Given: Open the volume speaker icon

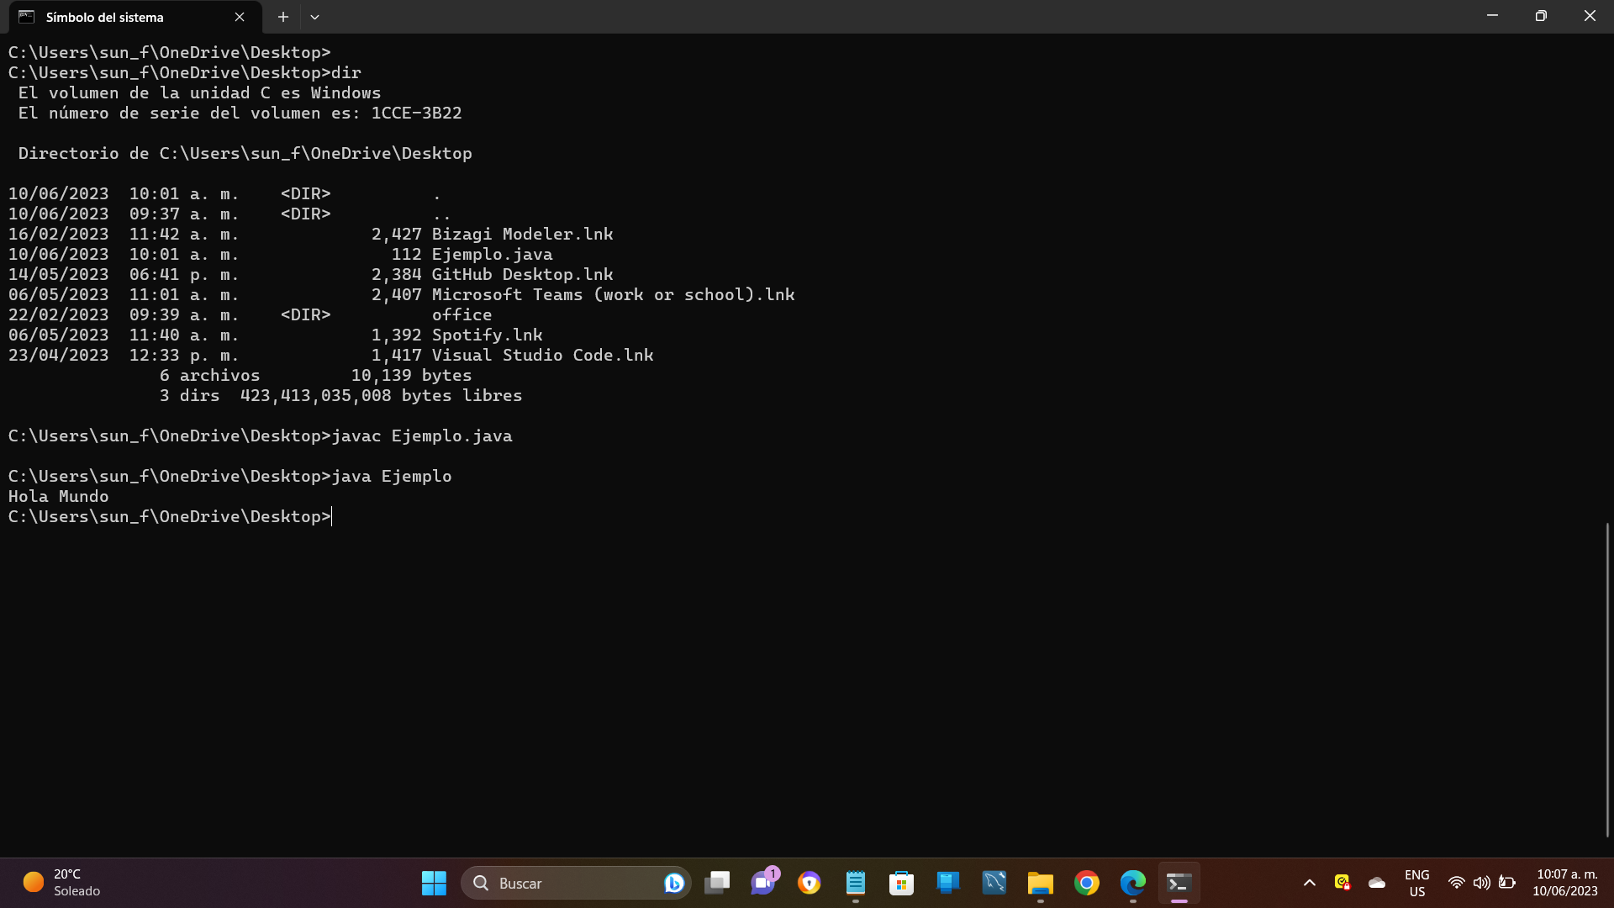Looking at the screenshot, I should point(1482,883).
